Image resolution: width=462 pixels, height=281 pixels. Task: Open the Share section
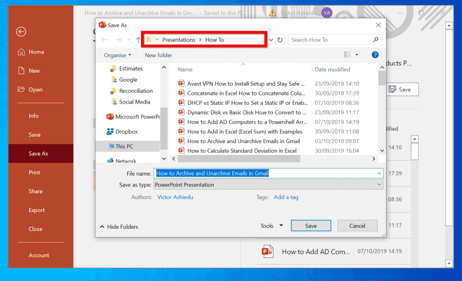click(35, 191)
